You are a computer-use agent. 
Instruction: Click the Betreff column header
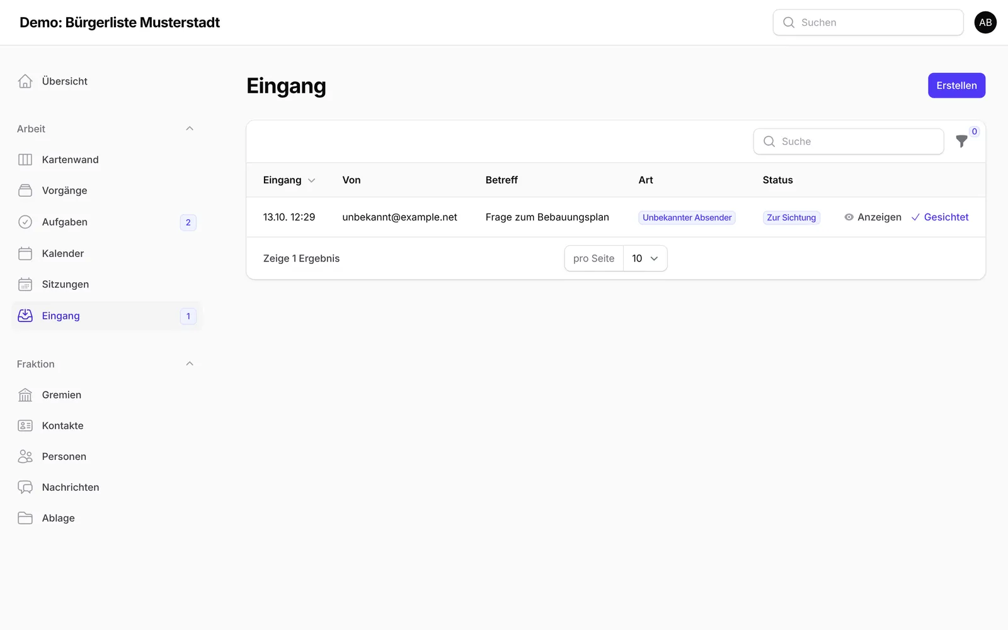[x=501, y=180]
